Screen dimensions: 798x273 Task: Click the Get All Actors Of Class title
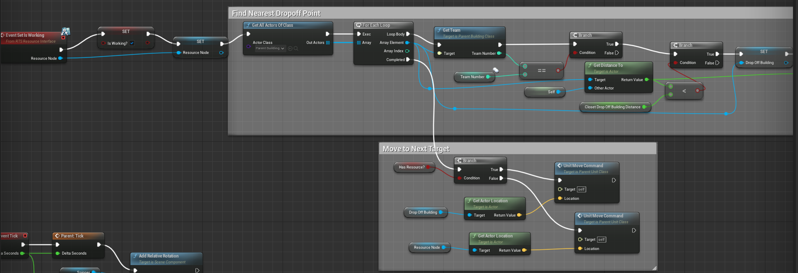(x=272, y=25)
